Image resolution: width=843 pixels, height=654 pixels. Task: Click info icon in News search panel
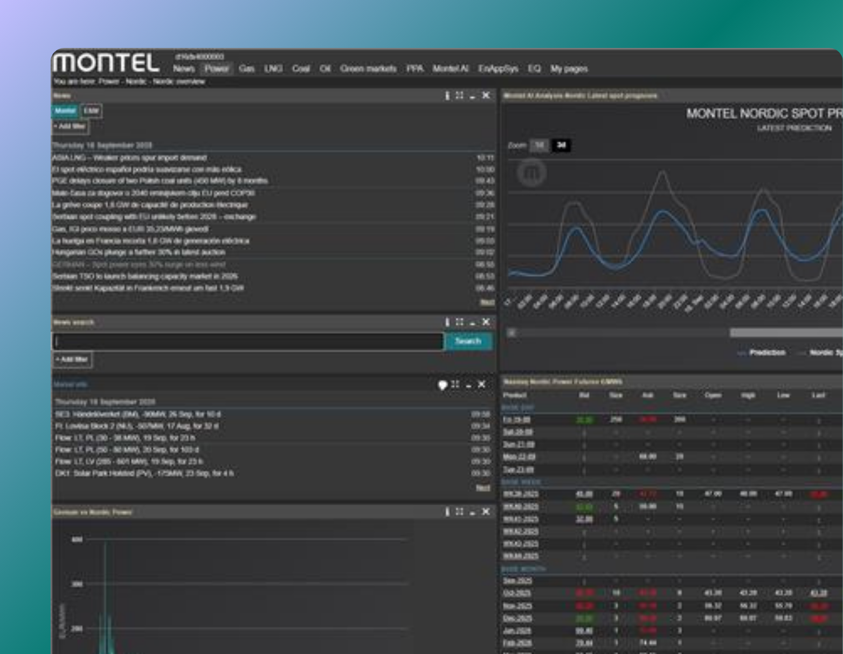(447, 322)
